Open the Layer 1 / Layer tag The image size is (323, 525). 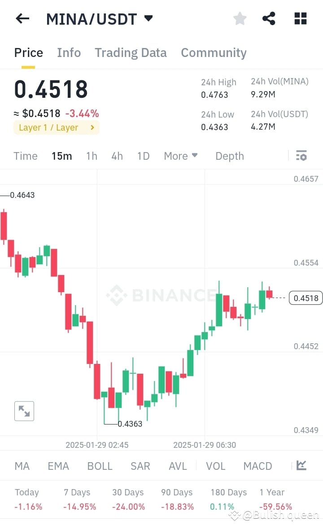click(x=56, y=127)
